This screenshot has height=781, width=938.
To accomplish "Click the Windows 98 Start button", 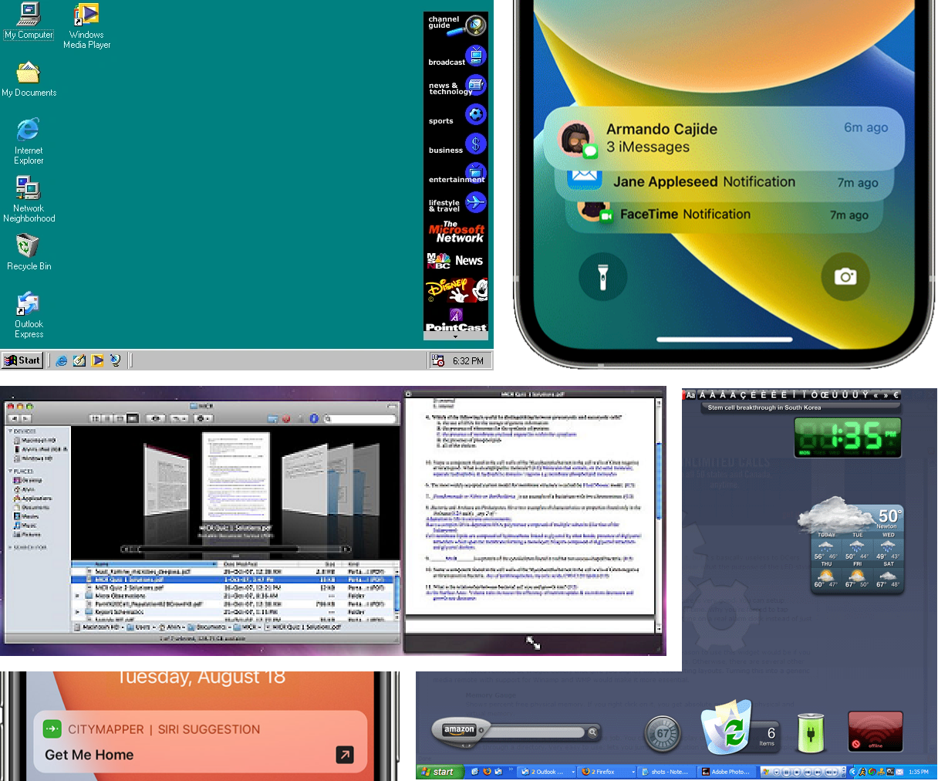I will click(x=22, y=360).
